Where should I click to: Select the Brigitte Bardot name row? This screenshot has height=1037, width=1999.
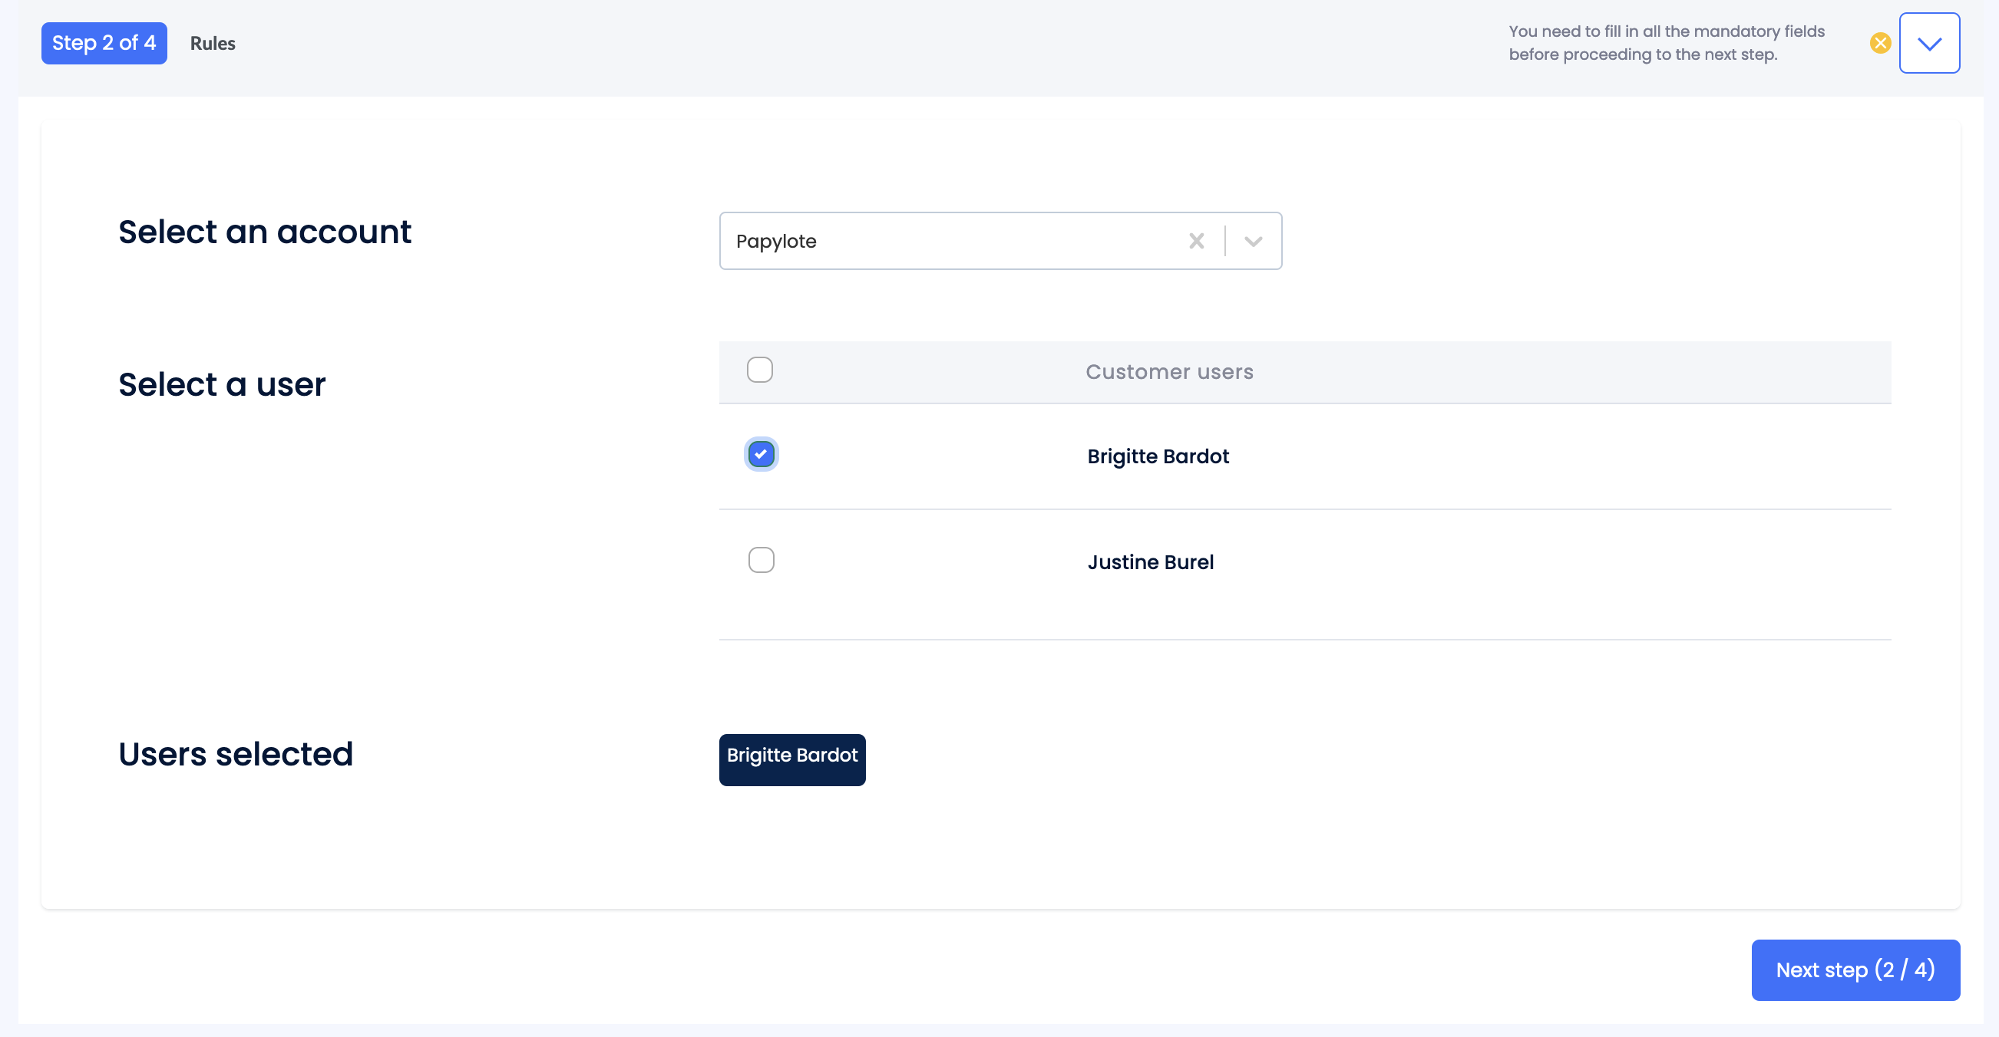(1157, 456)
